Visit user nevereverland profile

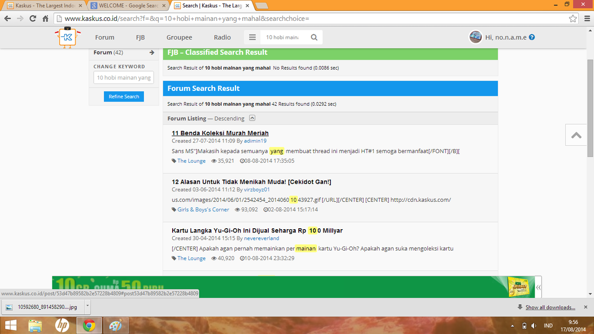(262, 238)
